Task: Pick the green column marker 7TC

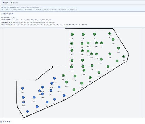Action: point(88,43)
